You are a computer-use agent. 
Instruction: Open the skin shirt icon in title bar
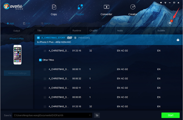tap(161, 2)
